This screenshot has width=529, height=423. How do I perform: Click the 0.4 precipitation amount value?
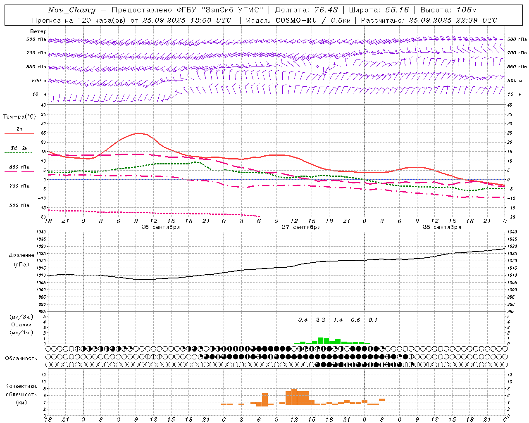coord(303,320)
